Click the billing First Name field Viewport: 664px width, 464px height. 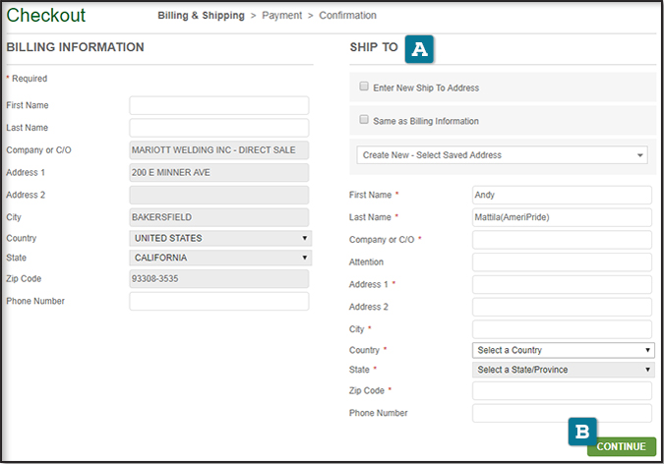point(218,105)
